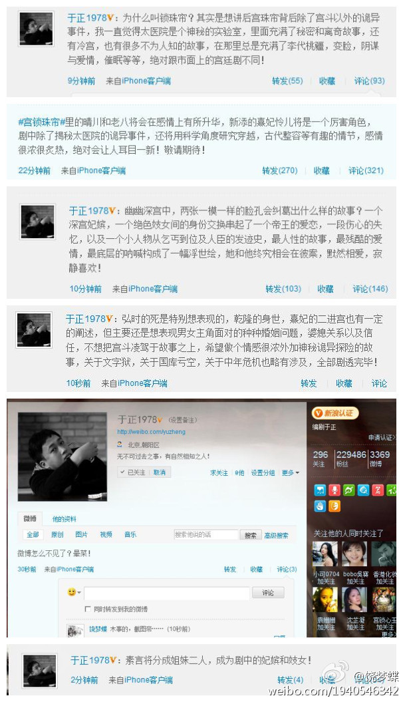Click the green planet badge icon

349,490
